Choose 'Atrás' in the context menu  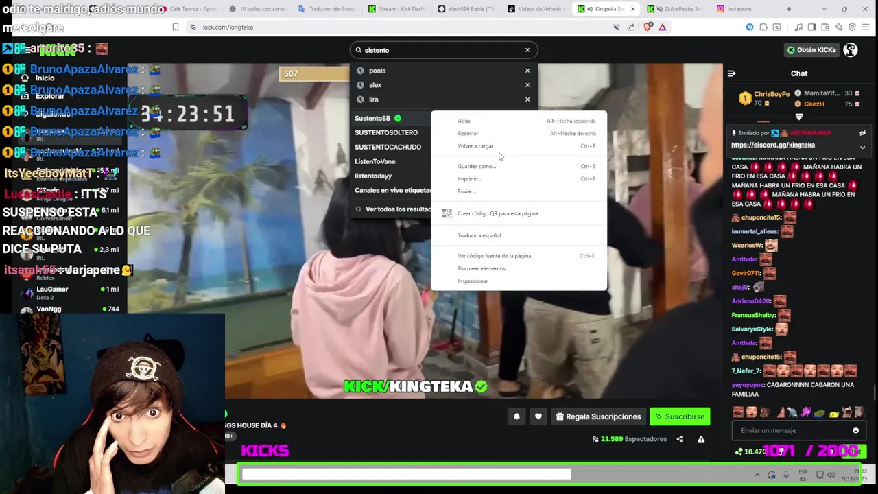click(x=519, y=121)
